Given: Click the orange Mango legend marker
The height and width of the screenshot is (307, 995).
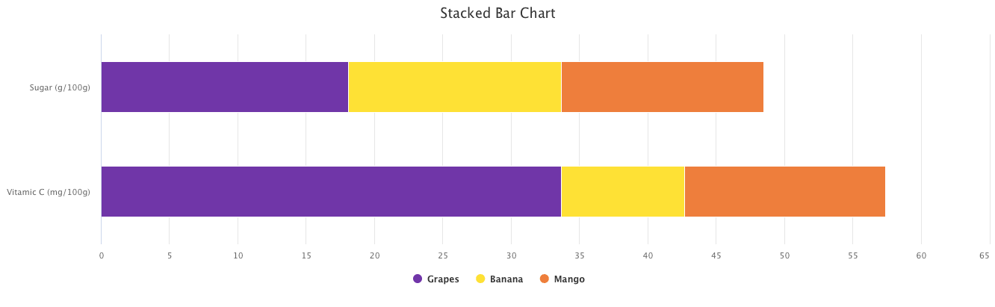Looking at the screenshot, I should 544,279.
